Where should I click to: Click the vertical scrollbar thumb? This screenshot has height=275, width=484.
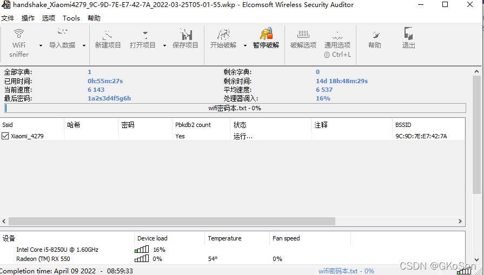[x=477, y=135]
